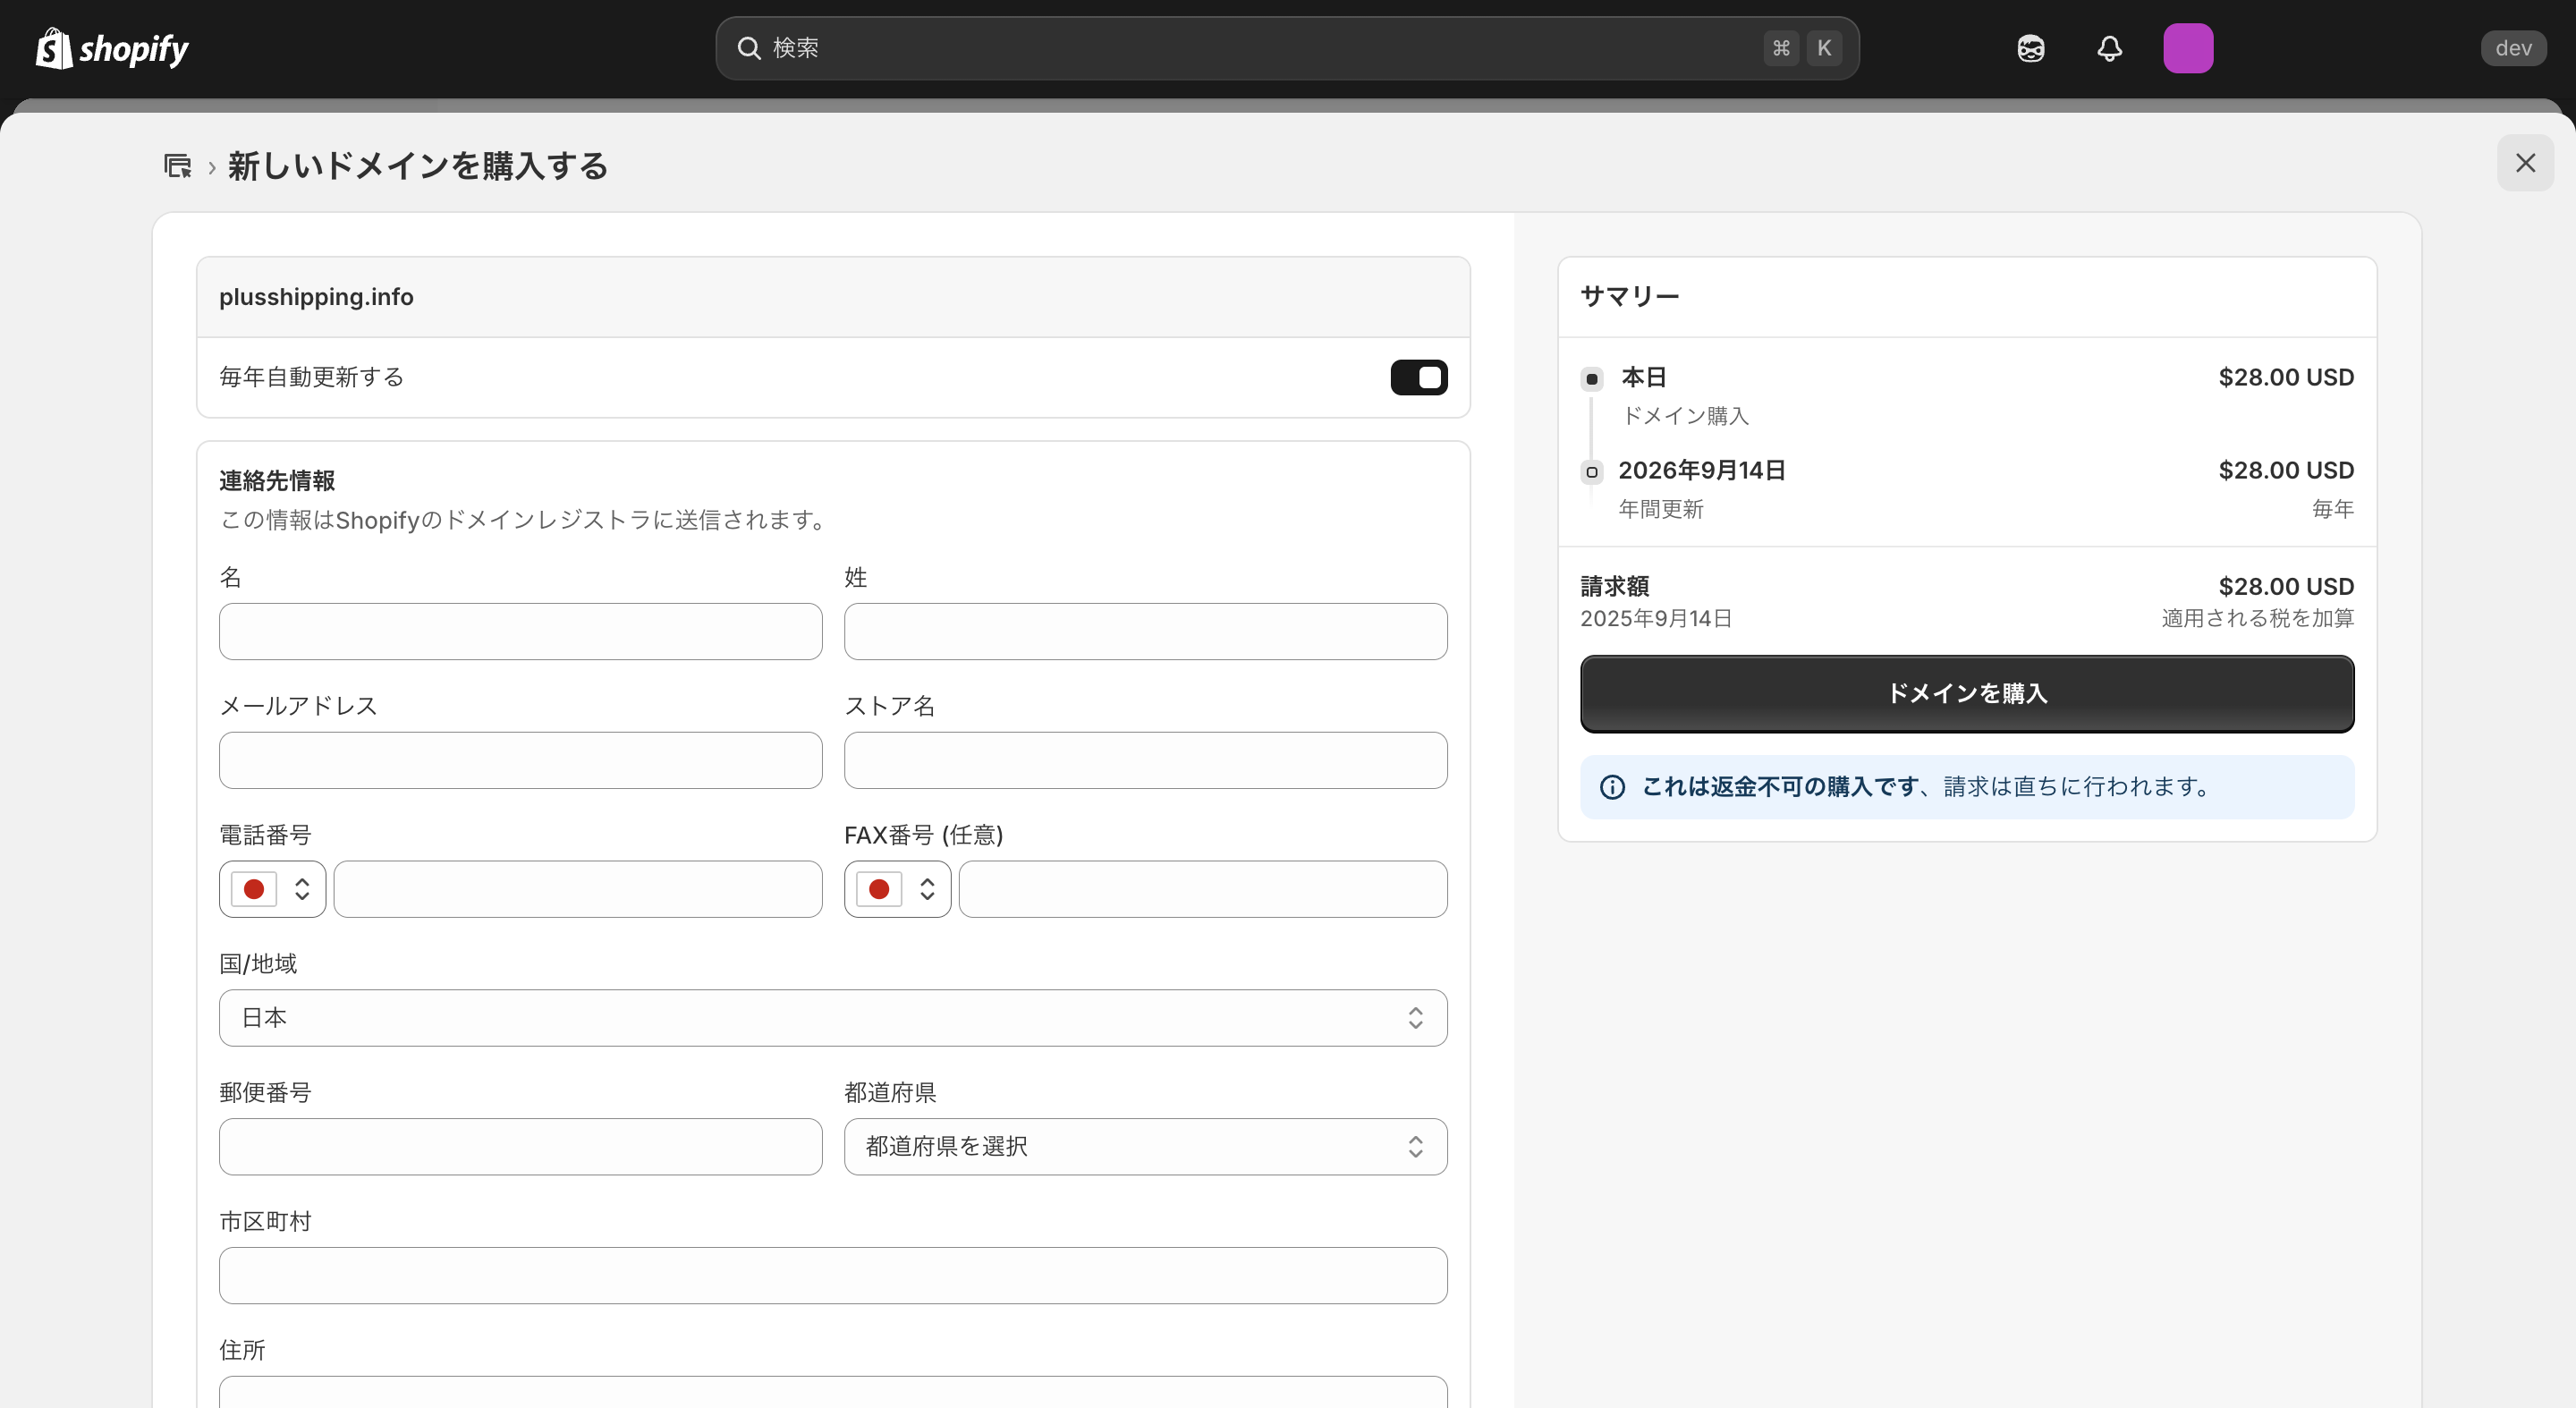The image size is (2576, 1408).
Task: Open the FAX number country code selector
Action: 897,889
